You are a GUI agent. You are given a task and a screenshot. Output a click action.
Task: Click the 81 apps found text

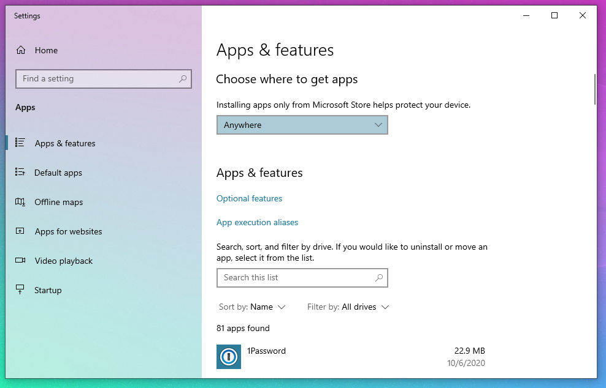(x=243, y=328)
